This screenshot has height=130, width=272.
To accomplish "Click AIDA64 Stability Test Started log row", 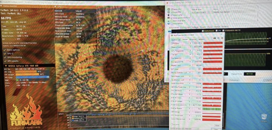I will pyautogui.click(x=224, y=12).
